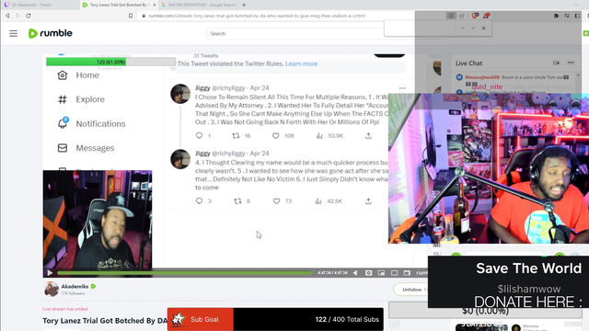Viewport: 589px width, 331px height.
Task: Like the tweet with 106 likes
Action: tap(276, 136)
